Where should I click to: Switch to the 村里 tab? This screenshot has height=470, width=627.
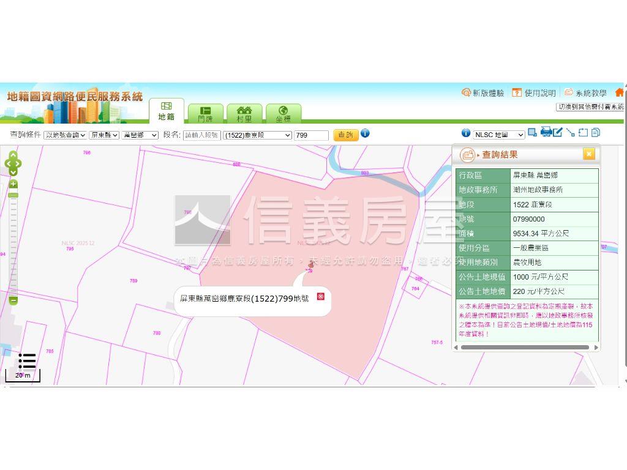244,113
